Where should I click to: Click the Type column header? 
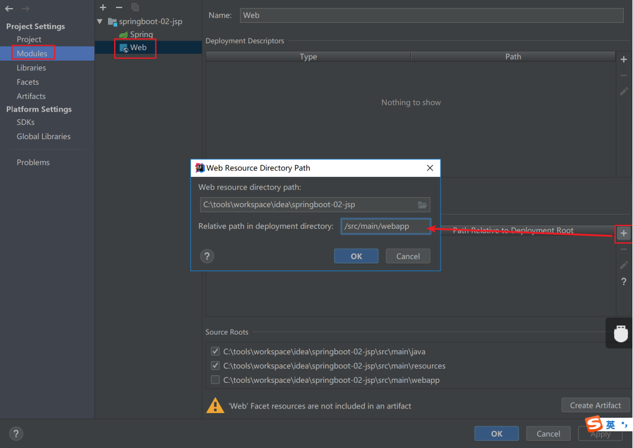pyautogui.click(x=308, y=57)
